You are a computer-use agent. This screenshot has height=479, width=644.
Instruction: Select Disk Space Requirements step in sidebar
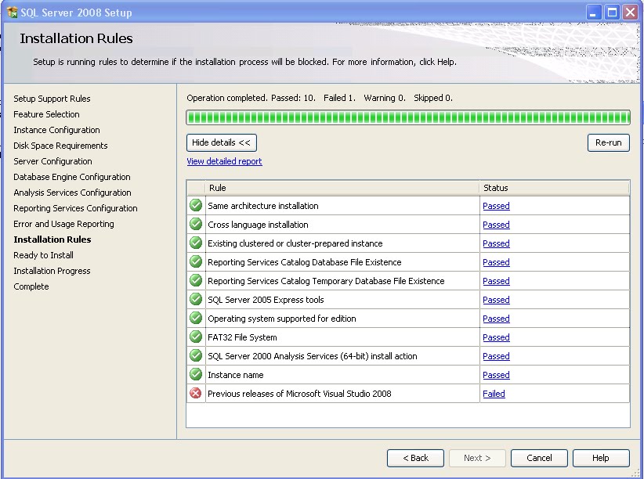(60, 146)
